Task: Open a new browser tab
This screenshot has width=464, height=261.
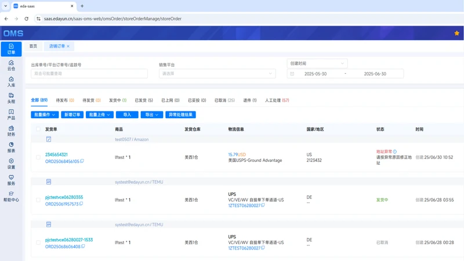Action: 82,6
